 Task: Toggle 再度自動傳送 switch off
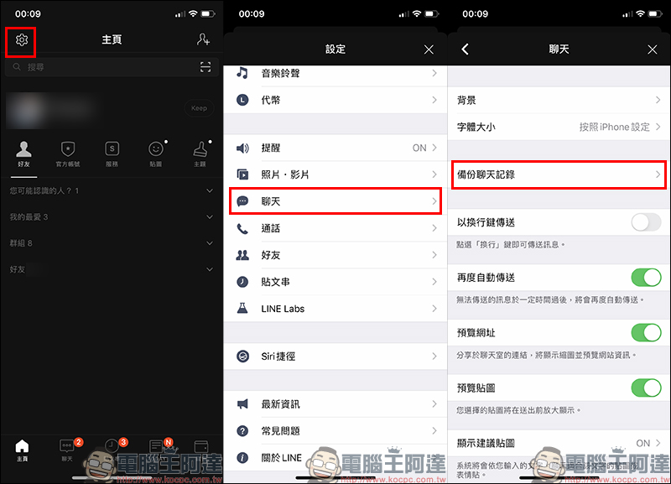[646, 278]
